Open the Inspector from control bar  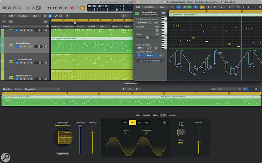point(10,8)
